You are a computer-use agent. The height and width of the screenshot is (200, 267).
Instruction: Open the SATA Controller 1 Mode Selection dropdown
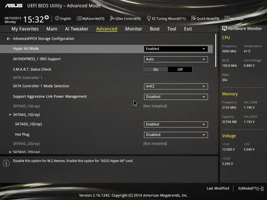[x=176, y=86]
